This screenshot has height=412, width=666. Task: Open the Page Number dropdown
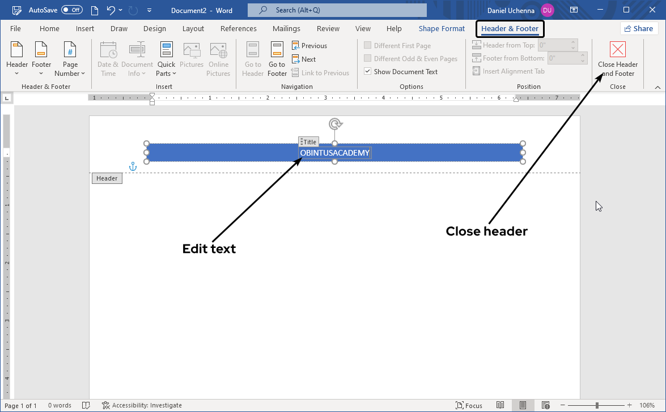tap(70, 59)
